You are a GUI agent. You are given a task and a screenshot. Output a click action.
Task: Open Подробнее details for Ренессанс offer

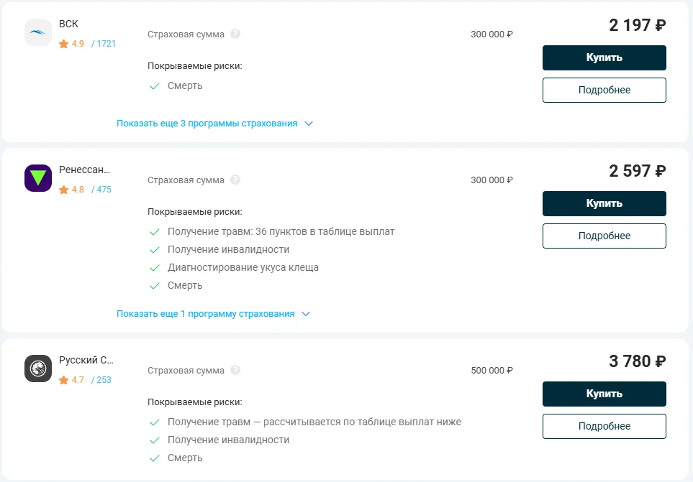point(604,236)
